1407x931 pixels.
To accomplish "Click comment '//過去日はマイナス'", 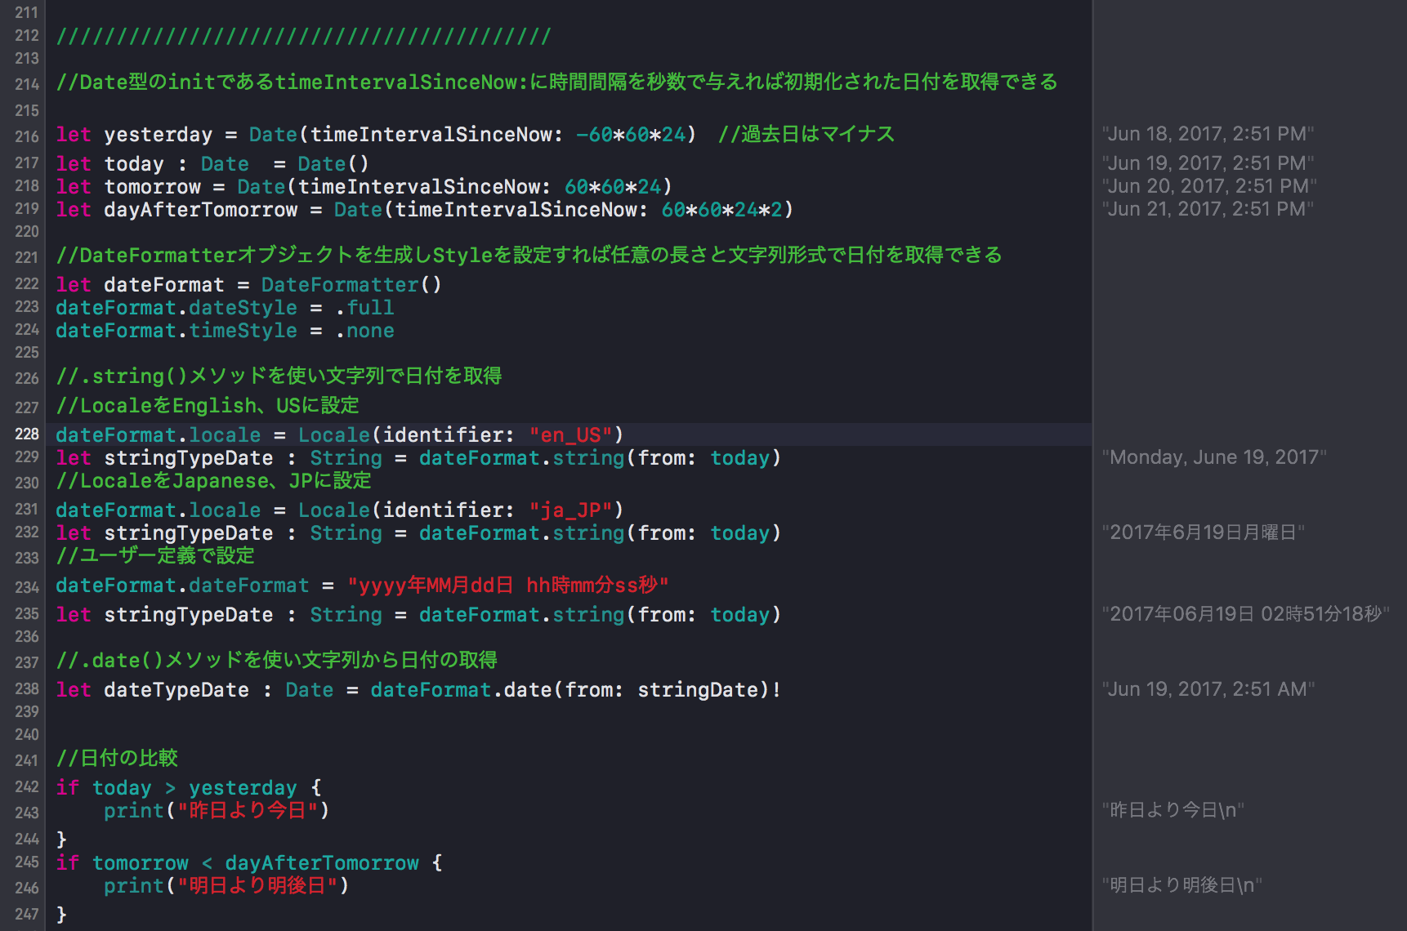I will (x=806, y=135).
